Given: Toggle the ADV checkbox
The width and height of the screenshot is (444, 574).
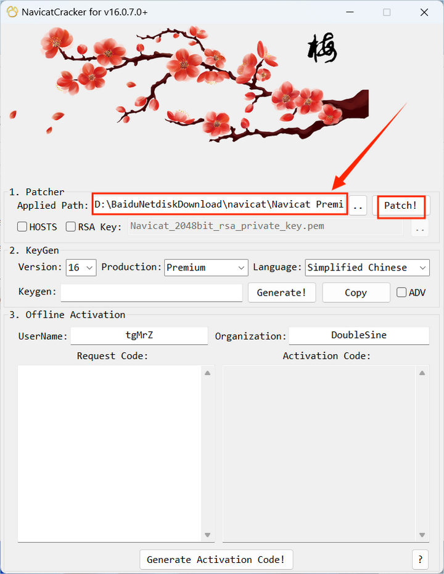Looking at the screenshot, I should tap(401, 292).
